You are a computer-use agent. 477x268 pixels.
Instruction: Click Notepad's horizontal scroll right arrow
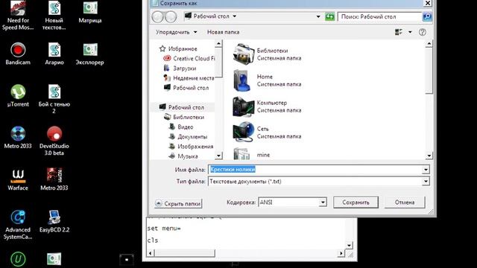(341, 253)
